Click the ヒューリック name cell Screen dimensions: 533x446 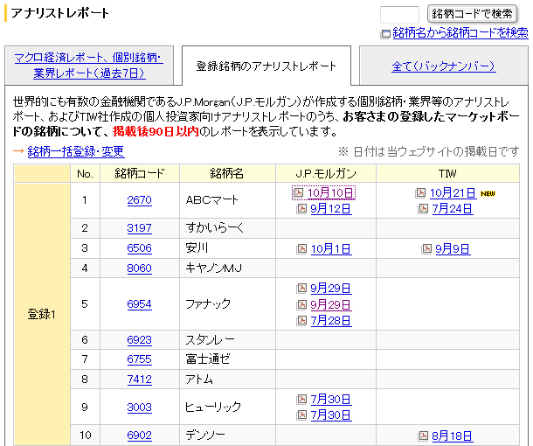click(227, 407)
